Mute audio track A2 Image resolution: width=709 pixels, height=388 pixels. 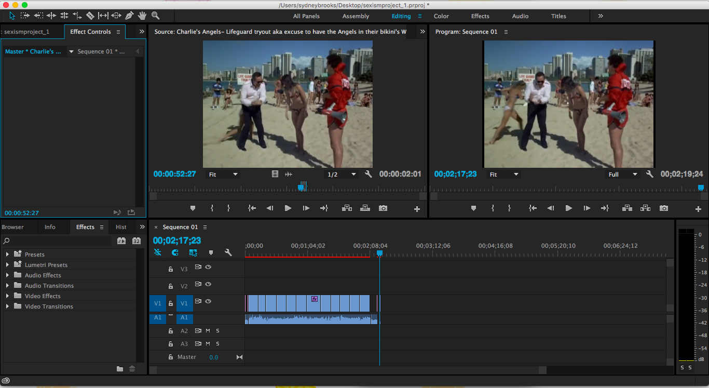[208, 330]
